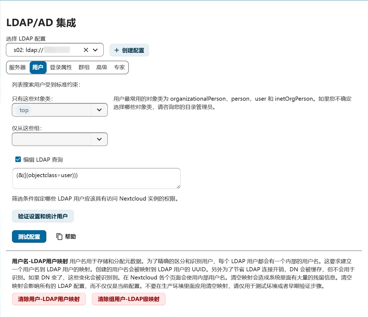Switch to the 专家 tab
The image size is (368, 317).
tap(119, 67)
